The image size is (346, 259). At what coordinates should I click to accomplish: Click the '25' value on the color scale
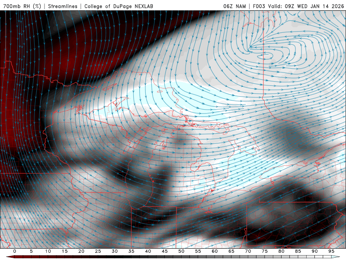coord(98,251)
